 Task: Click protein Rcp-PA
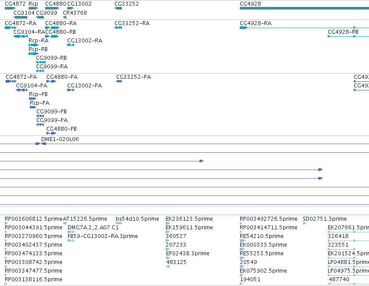tap(39, 103)
